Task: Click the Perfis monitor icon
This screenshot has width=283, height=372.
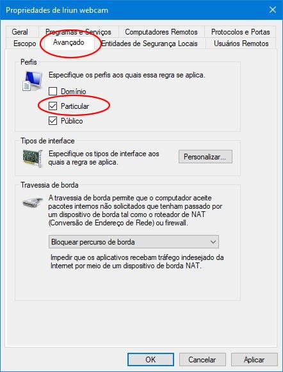Action: (x=32, y=81)
